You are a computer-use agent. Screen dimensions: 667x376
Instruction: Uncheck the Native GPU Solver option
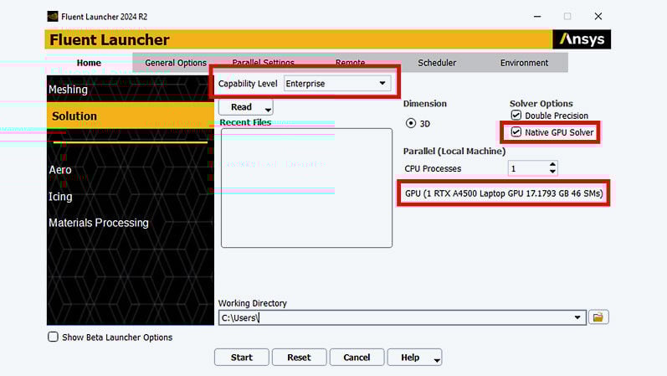click(516, 132)
